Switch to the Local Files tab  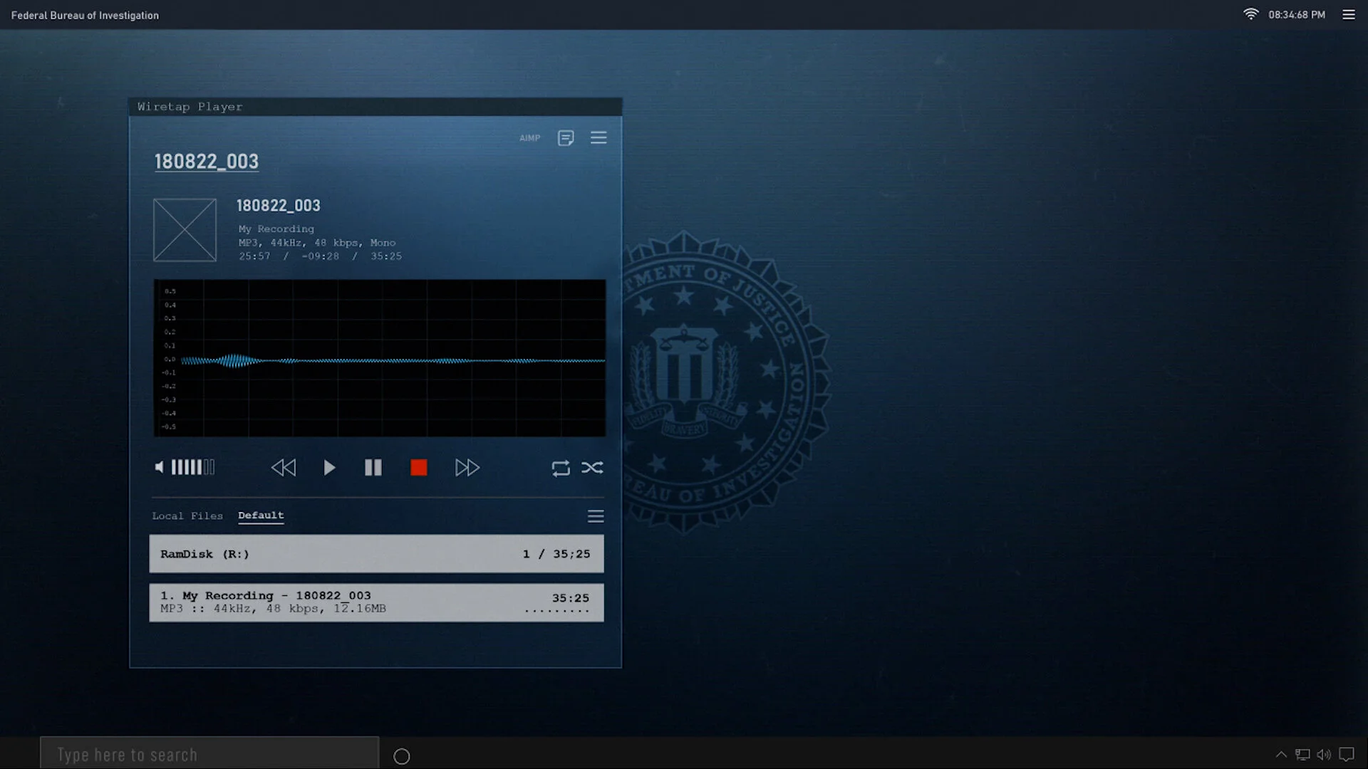187,516
